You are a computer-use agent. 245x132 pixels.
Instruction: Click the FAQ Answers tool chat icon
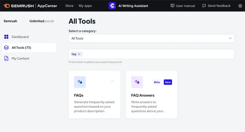click(x=137, y=82)
